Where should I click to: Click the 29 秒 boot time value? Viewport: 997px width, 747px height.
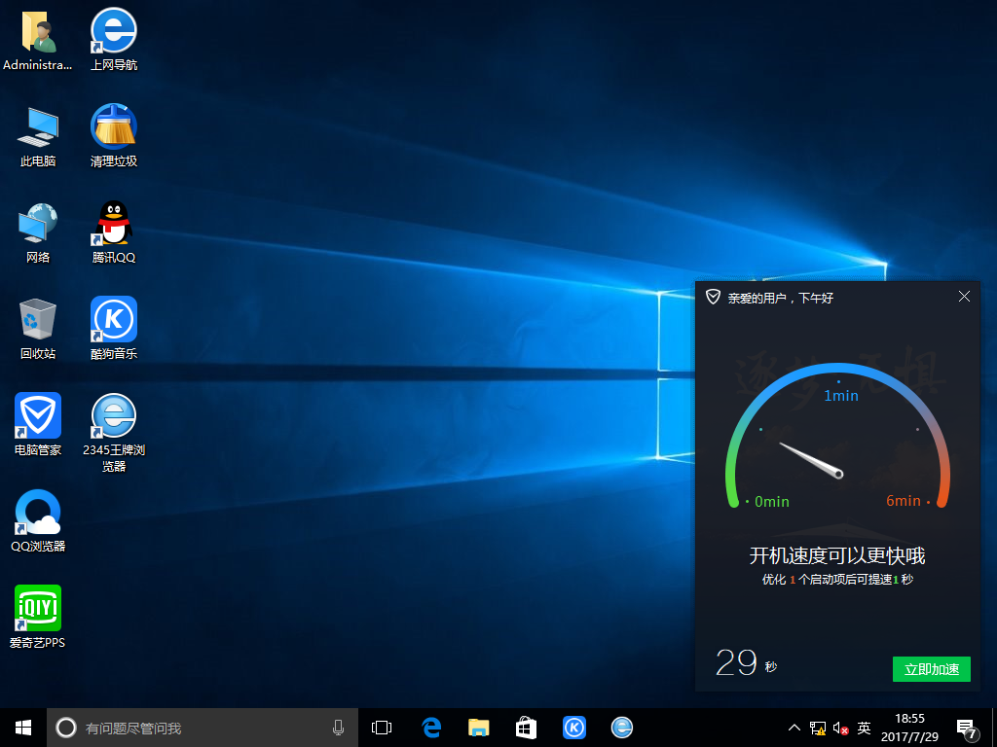click(746, 663)
